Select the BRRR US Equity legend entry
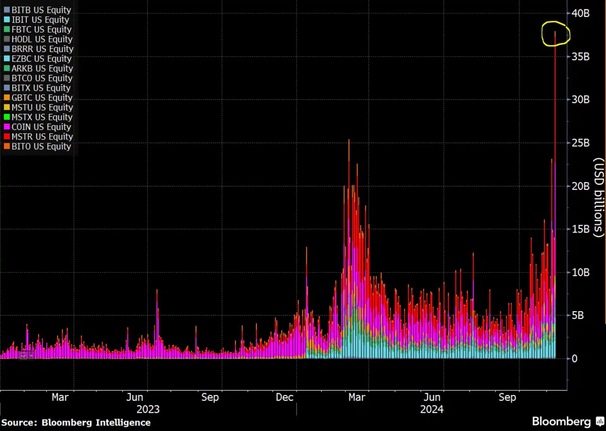The height and width of the screenshot is (431, 606). pos(42,49)
